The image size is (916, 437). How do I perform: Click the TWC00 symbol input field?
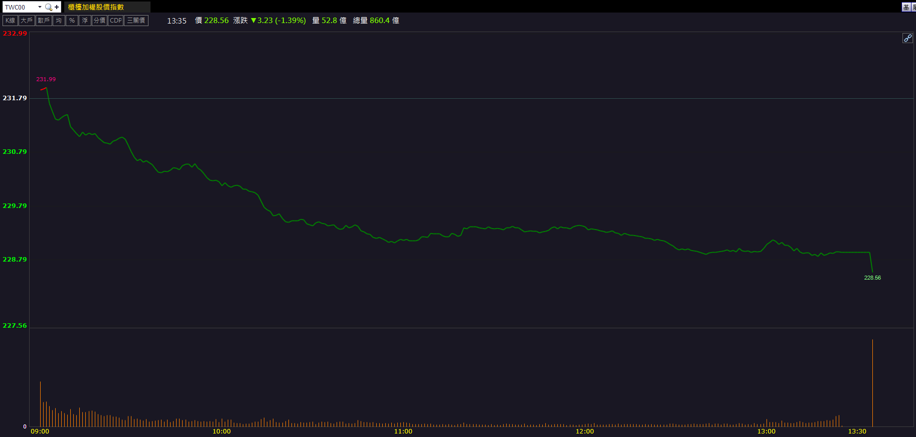[20, 7]
